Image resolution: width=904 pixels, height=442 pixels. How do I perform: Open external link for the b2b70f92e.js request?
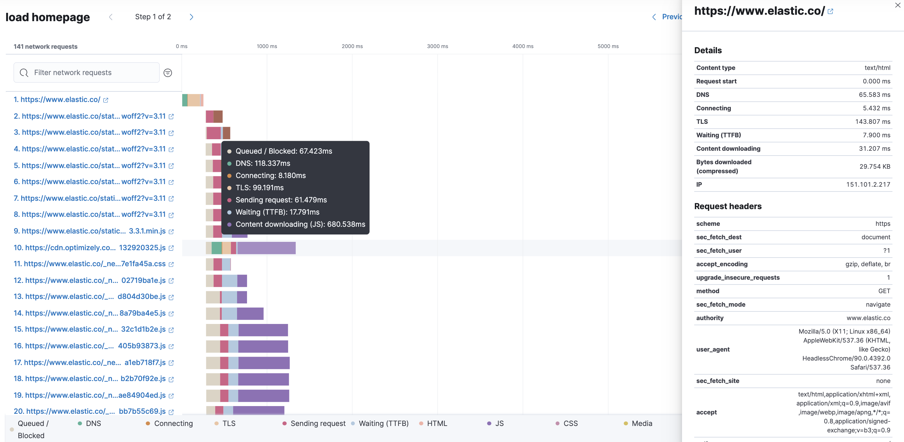171,379
